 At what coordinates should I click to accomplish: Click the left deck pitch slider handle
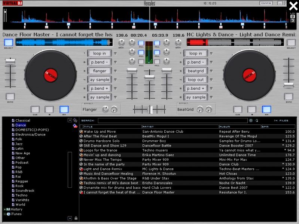10,61
